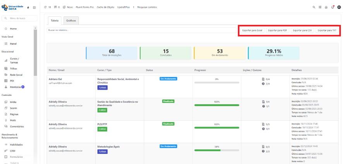This screenshot has height=164, width=343.
Task: Open the Novo menu in admin bar
Action: coord(68,7)
